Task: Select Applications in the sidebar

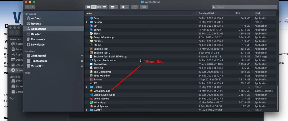Action: point(54,29)
